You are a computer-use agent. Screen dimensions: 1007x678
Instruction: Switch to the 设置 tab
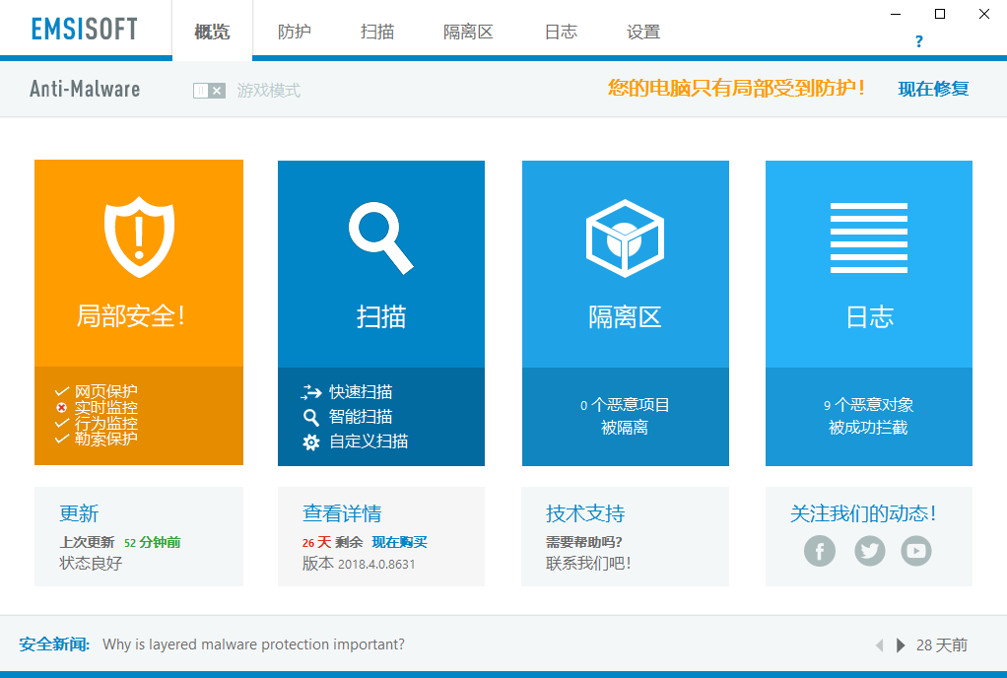pyautogui.click(x=642, y=32)
